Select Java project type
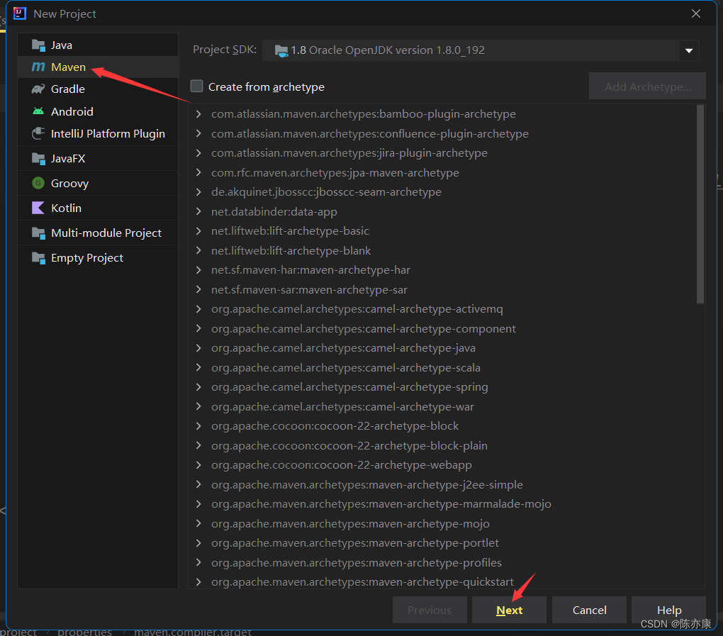The image size is (723, 636). 98,45
